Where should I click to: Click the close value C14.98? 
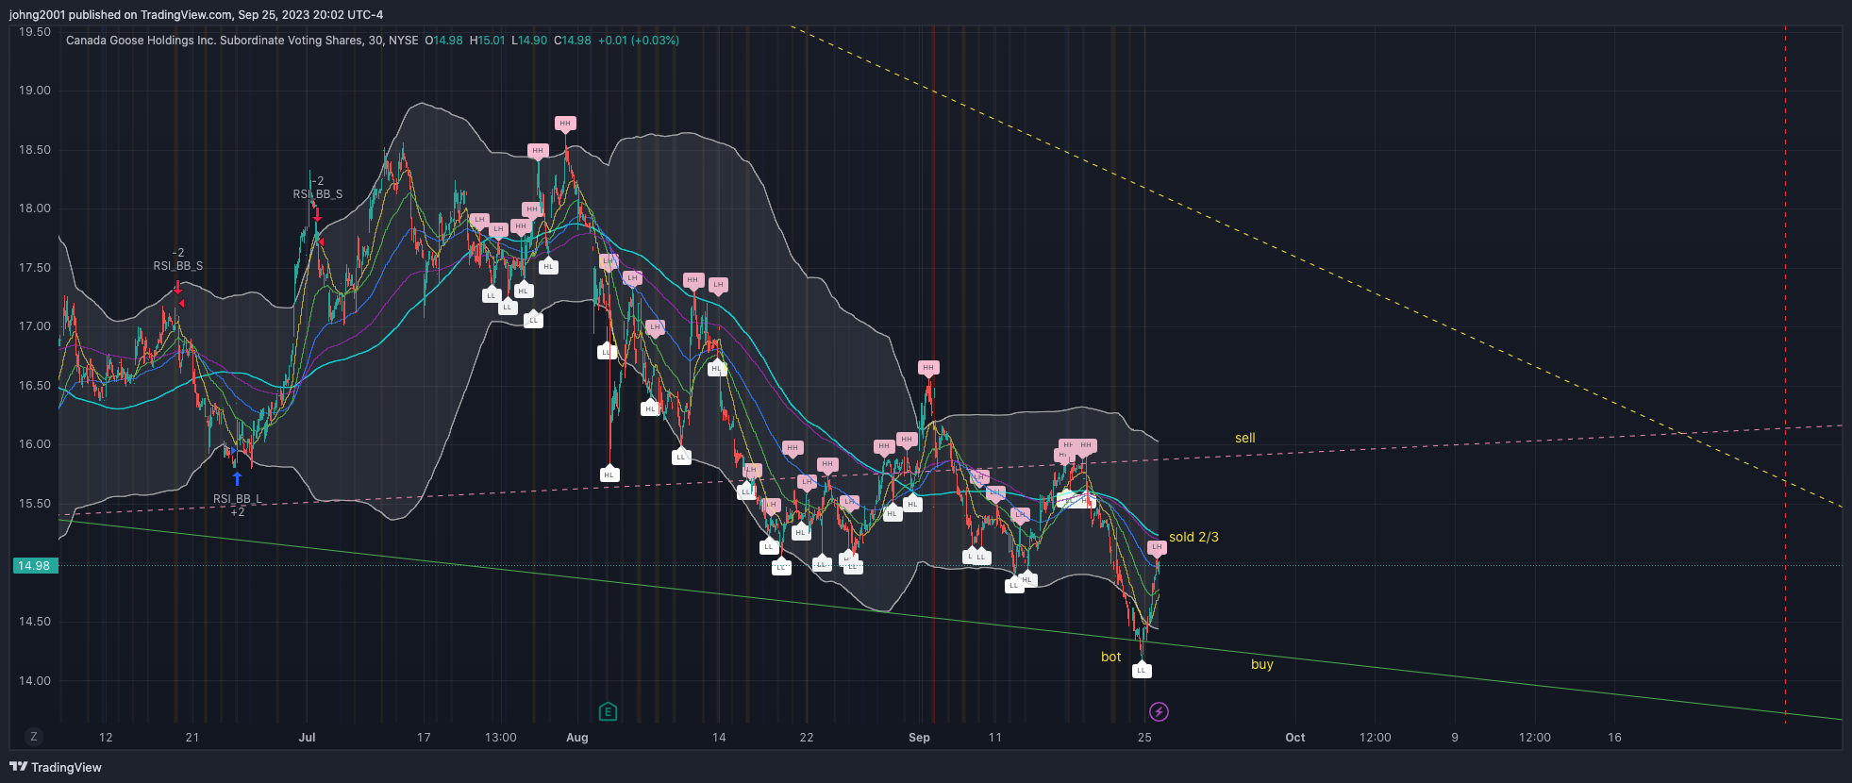click(573, 41)
